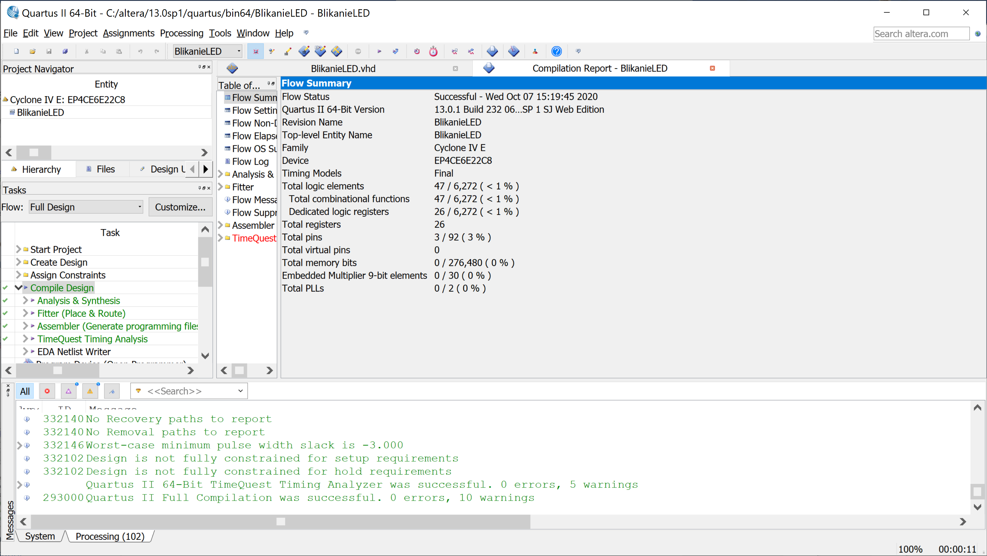Click the blue Help question mark icon
987x556 pixels.
[556, 51]
